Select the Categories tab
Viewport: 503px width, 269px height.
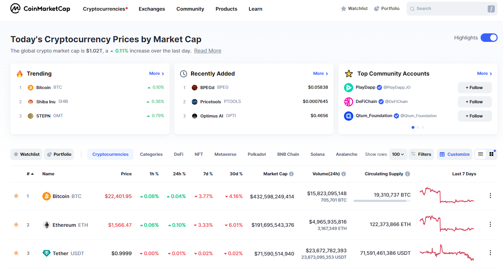tap(151, 154)
